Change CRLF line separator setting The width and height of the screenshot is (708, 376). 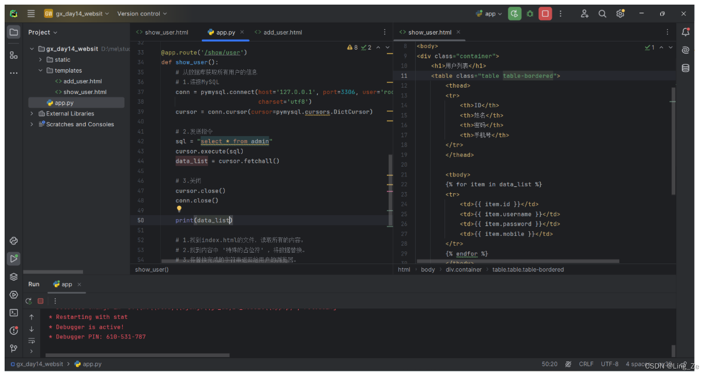(x=586, y=364)
